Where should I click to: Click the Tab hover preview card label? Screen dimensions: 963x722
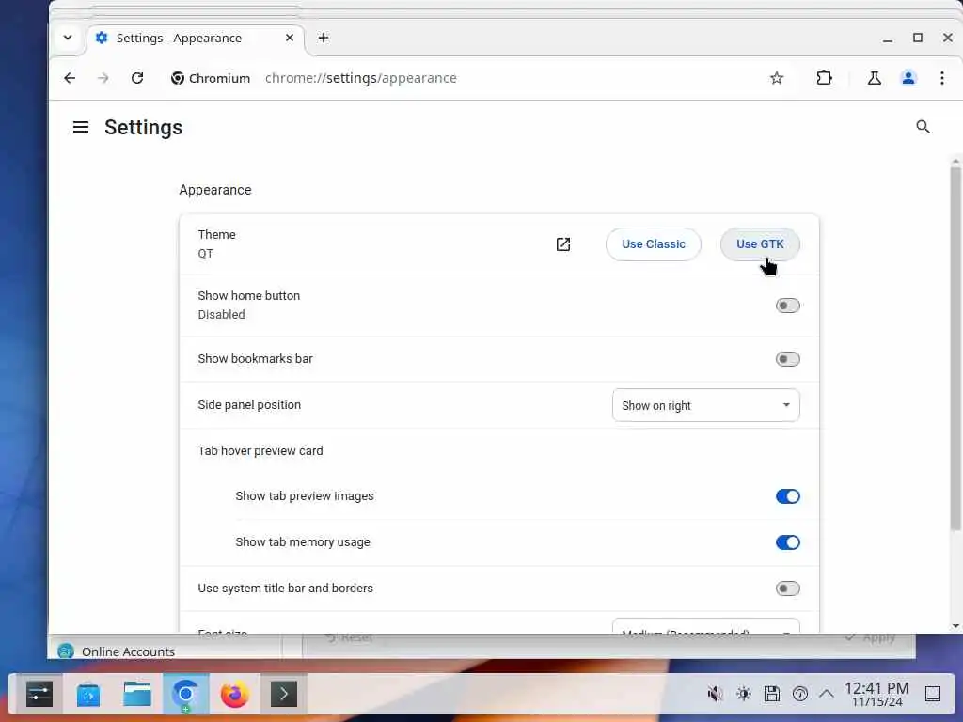click(x=260, y=450)
